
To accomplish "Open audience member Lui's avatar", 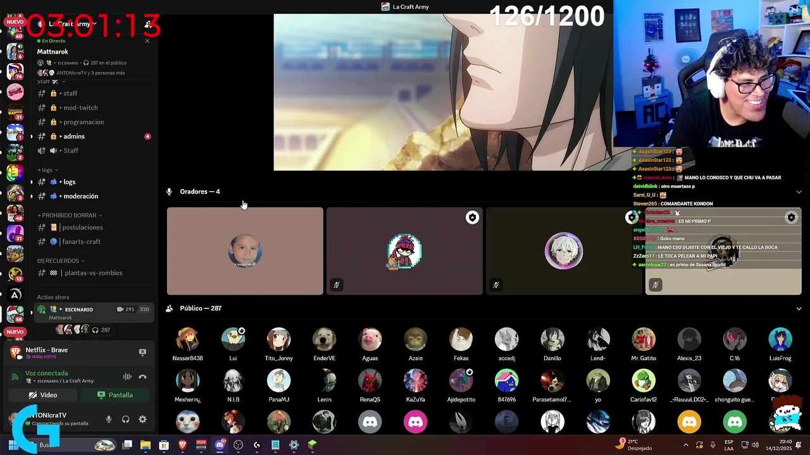I will tap(233, 339).
